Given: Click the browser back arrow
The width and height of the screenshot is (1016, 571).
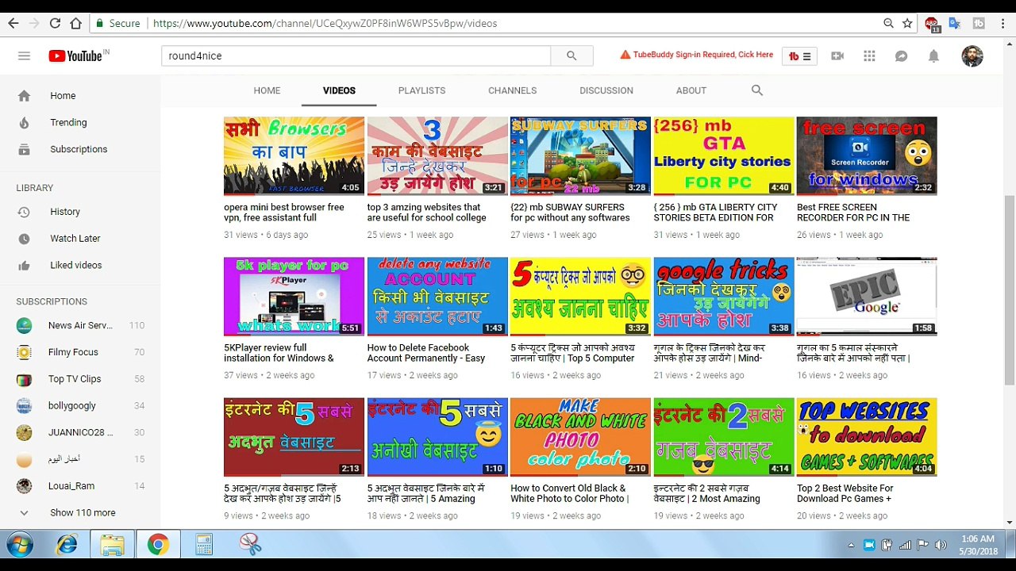Looking at the screenshot, I should 13,23.
